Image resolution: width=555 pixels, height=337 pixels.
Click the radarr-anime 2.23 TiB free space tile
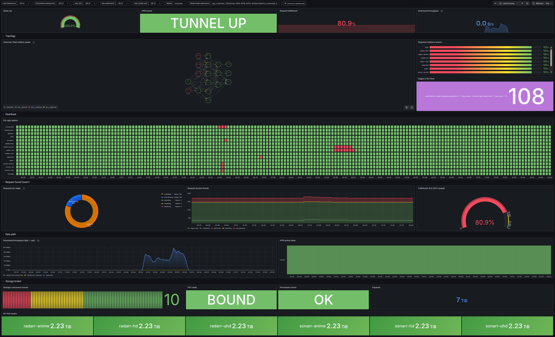point(47,326)
